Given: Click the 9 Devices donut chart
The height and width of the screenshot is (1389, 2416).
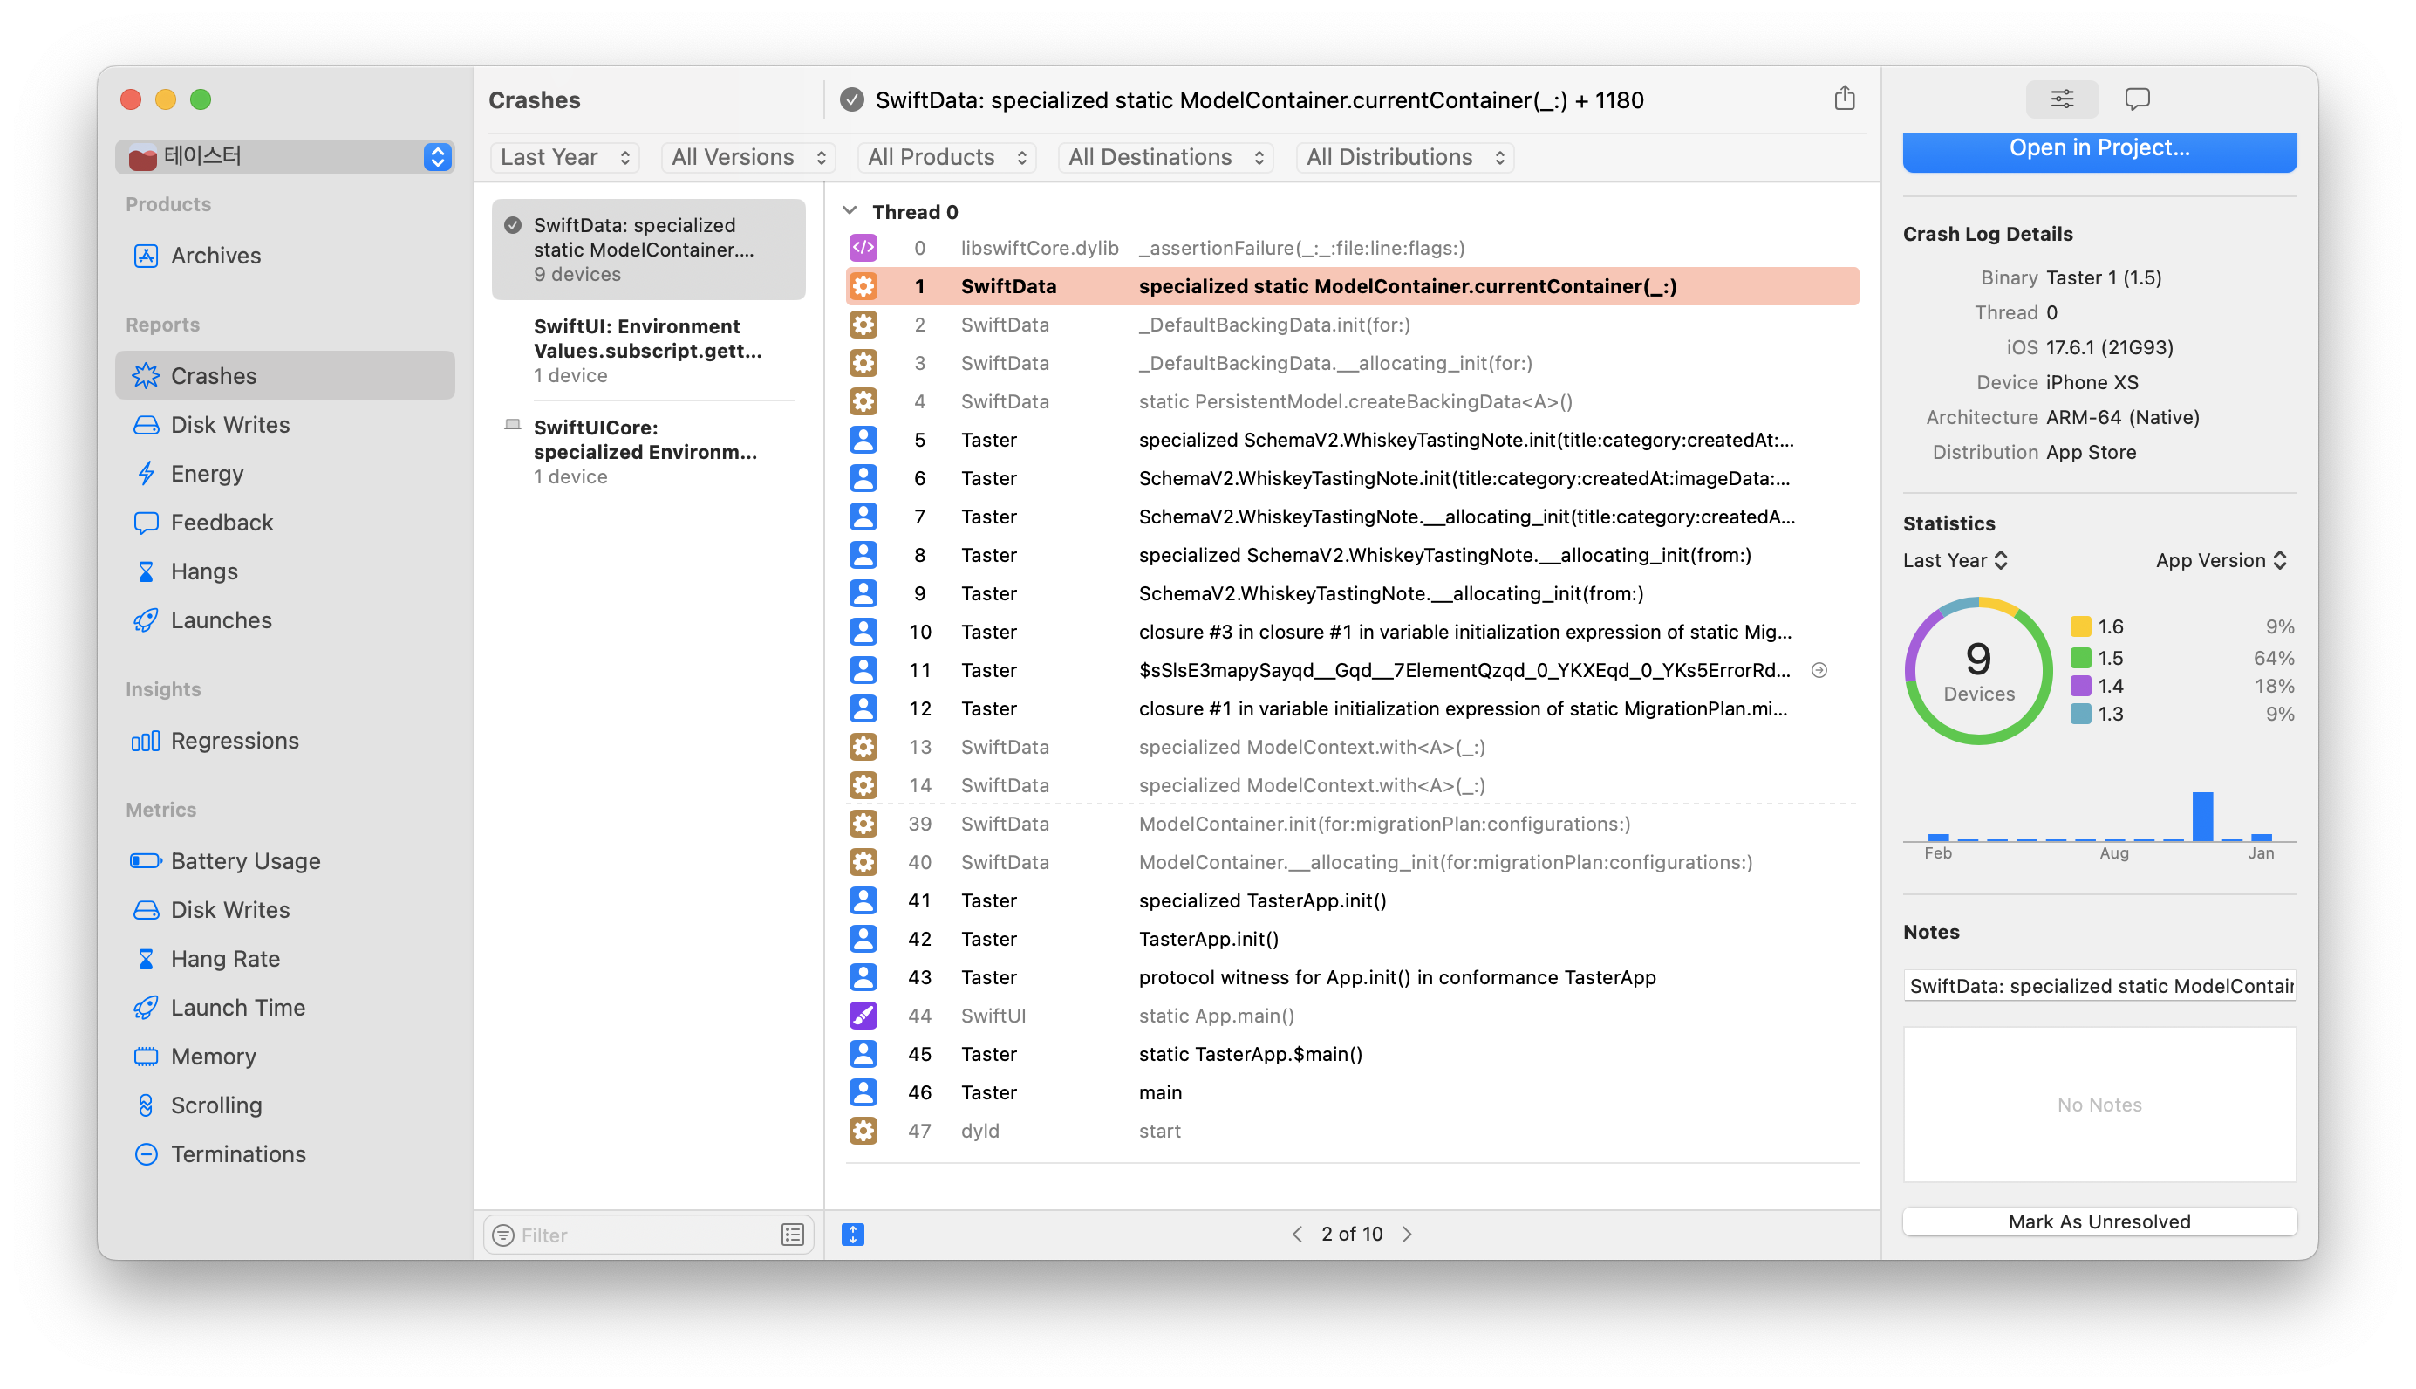Looking at the screenshot, I should click(1978, 671).
